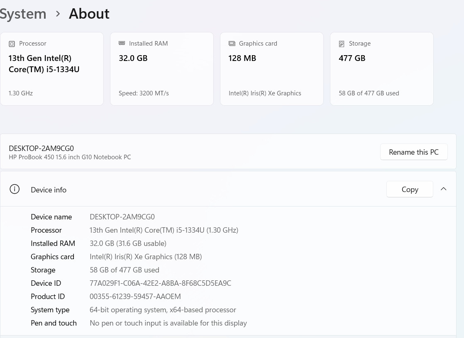Image resolution: width=464 pixels, height=338 pixels.
Task: Click the Storage drive icon
Action: [x=342, y=44]
